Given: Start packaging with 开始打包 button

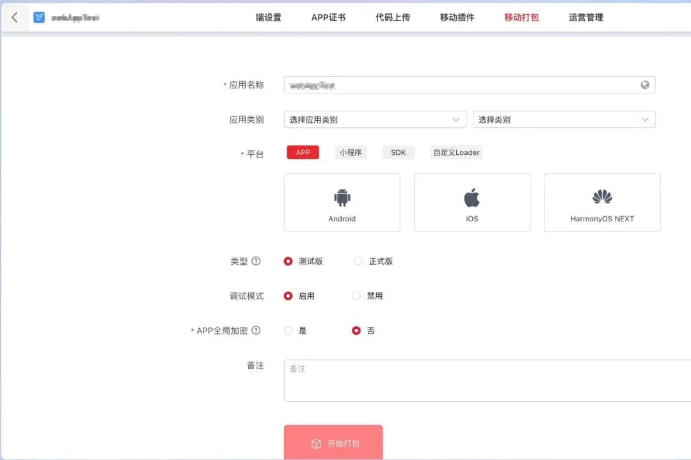Looking at the screenshot, I should pyautogui.click(x=333, y=442).
